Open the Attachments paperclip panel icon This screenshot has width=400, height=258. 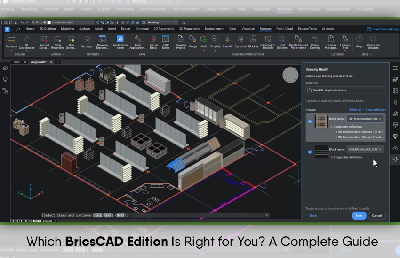tap(395, 102)
